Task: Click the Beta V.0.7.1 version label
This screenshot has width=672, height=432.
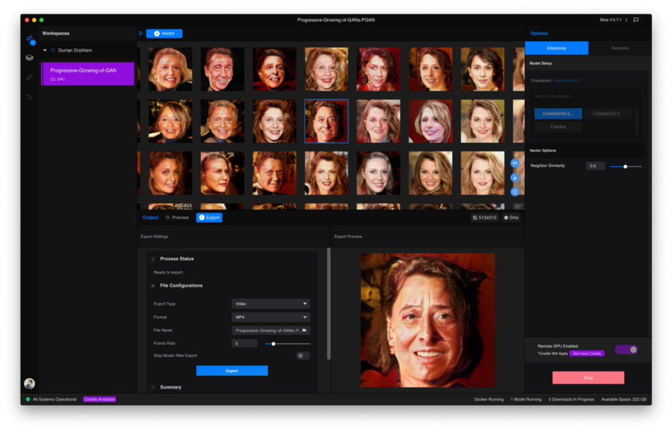Action: point(610,19)
